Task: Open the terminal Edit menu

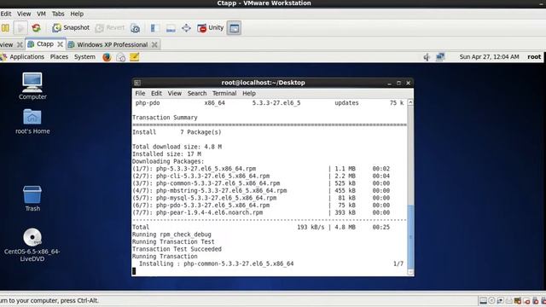Action: pyautogui.click(x=156, y=93)
